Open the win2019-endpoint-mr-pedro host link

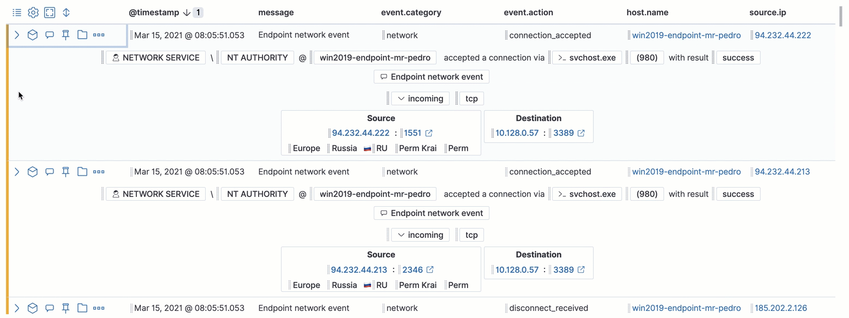click(686, 35)
